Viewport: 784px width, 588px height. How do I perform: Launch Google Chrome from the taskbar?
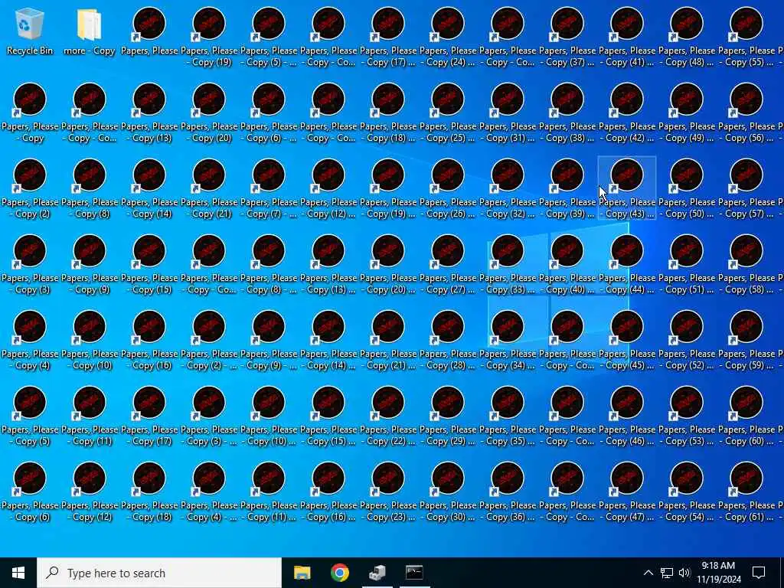point(339,573)
